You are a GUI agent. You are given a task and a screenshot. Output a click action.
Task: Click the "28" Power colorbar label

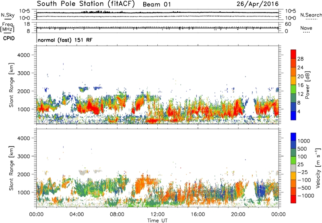[300, 59]
